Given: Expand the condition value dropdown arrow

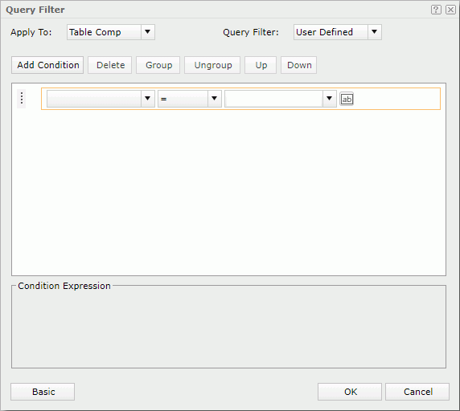Looking at the screenshot, I should tap(330, 99).
